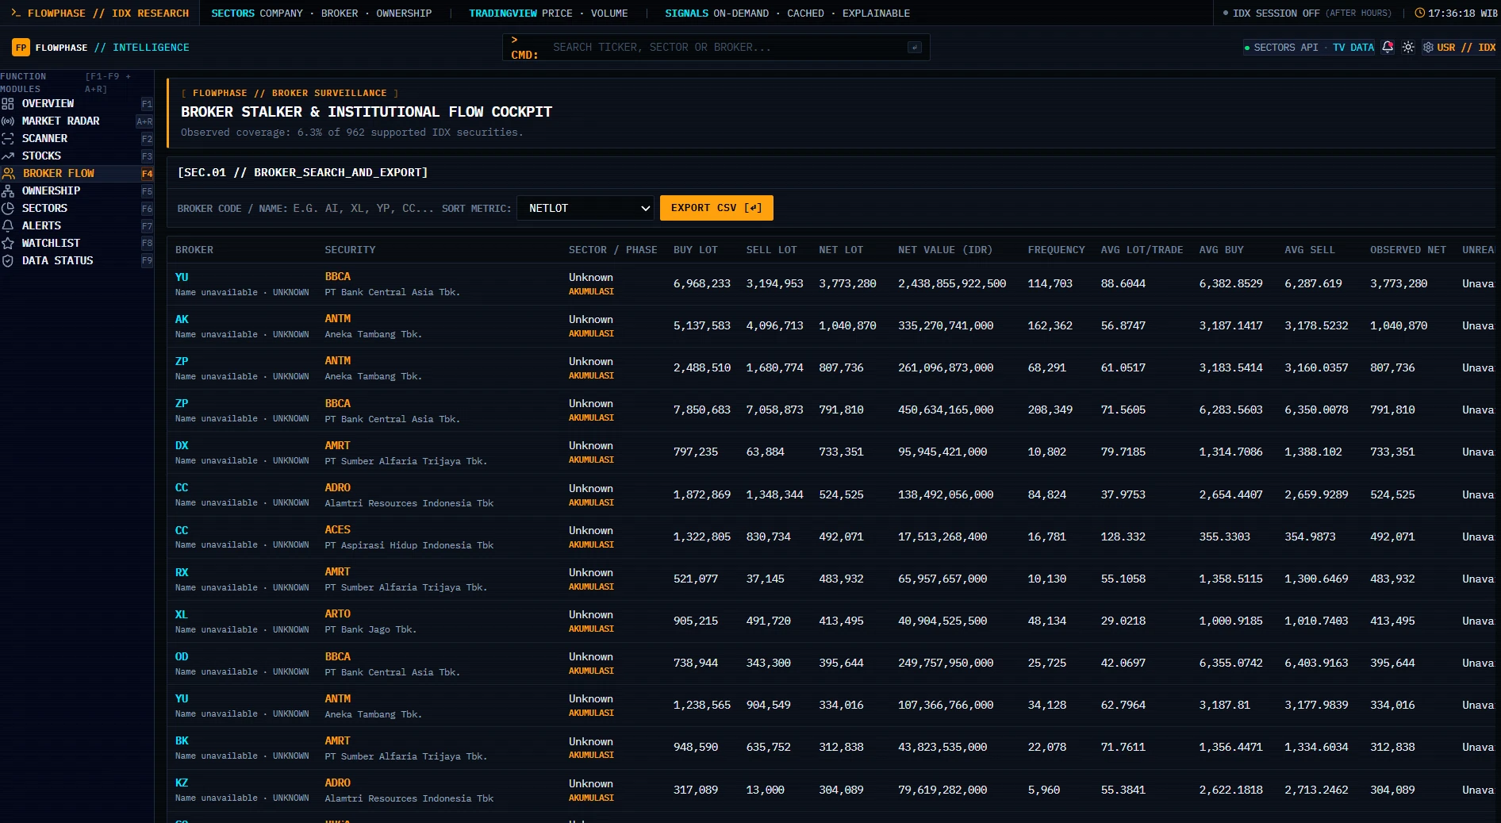1501x823 pixels.
Task: Sort by AVG LOT/TRADE column header
Action: pos(1142,250)
